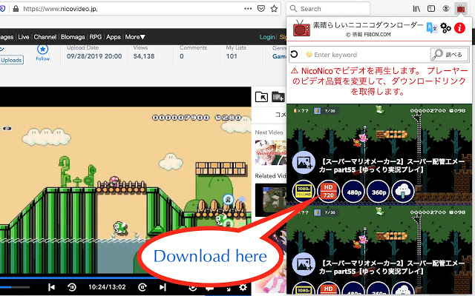The width and height of the screenshot is (475, 296).
Task: Click the refresh icon beside keyword field
Action: point(294,54)
